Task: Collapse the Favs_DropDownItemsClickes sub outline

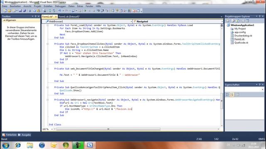Action: click(48, 44)
